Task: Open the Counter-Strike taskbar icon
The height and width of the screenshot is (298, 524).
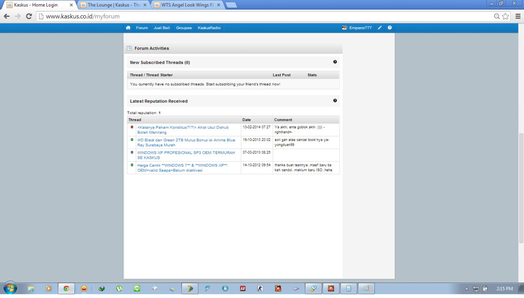Action: tap(260, 289)
